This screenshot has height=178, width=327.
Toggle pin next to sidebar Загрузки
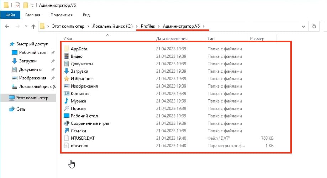click(53, 61)
